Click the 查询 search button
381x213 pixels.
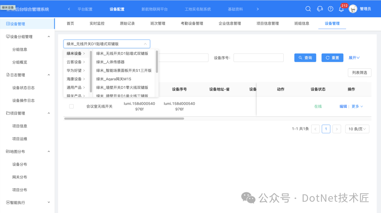pos(305,58)
